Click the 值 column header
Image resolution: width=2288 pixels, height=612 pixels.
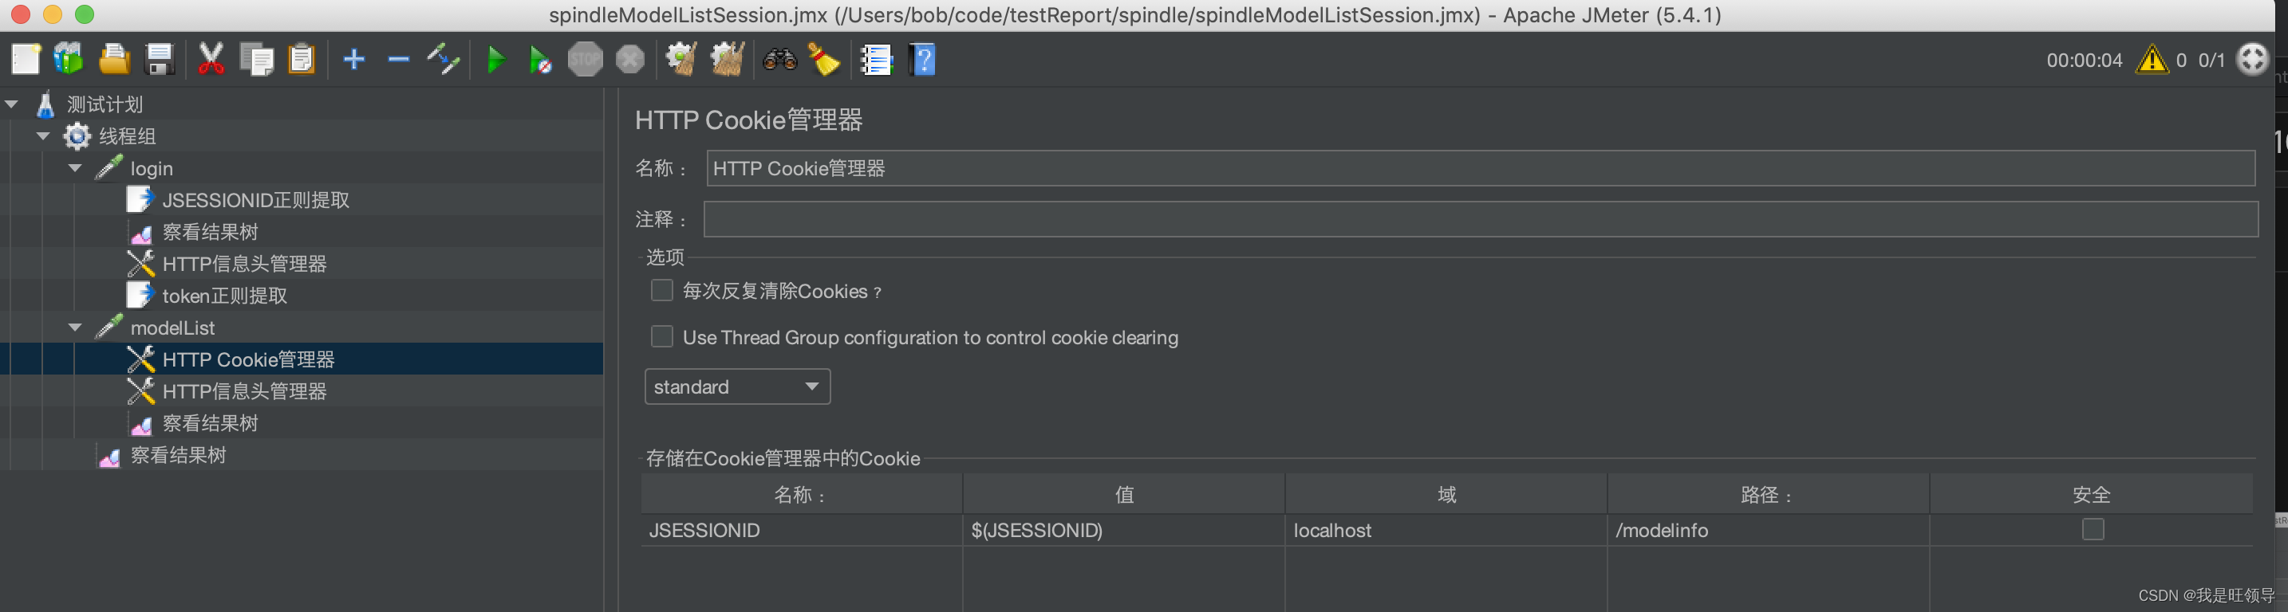[x=1123, y=494]
